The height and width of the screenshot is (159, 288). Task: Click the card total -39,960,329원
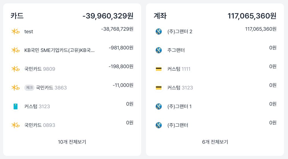click(108, 16)
